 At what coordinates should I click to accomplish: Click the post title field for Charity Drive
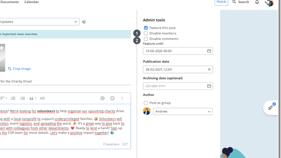pyautogui.click(x=65, y=82)
